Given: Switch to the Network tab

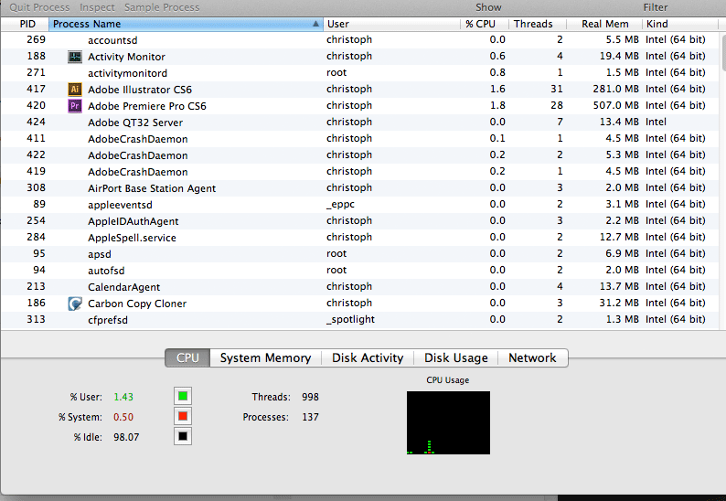Looking at the screenshot, I should click(x=532, y=358).
